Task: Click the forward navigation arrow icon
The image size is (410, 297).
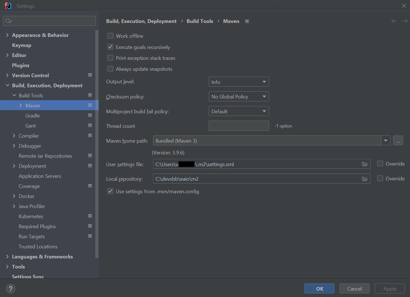Action: (x=405, y=21)
